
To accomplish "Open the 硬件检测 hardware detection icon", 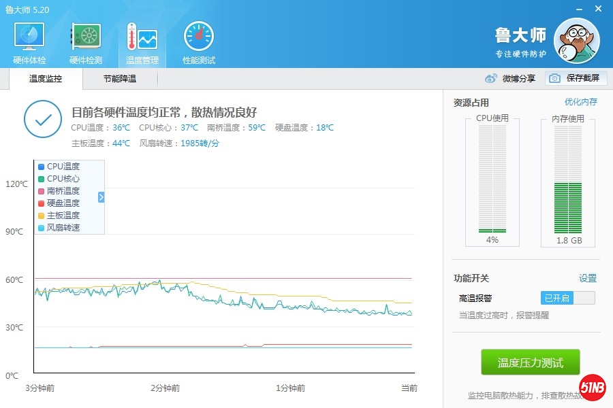I will coord(86,39).
